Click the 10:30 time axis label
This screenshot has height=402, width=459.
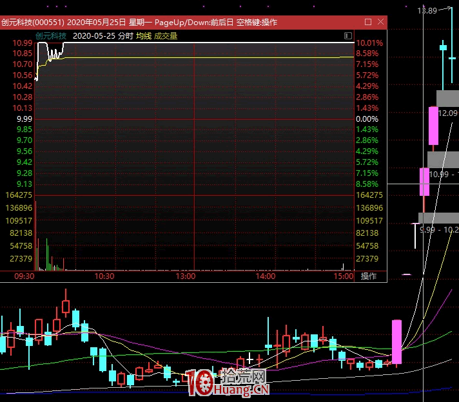pyautogui.click(x=104, y=276)
